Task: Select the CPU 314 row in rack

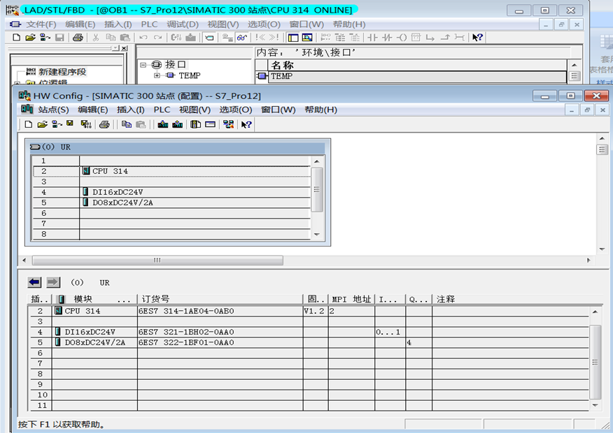Action: click(x=111, y=171)
